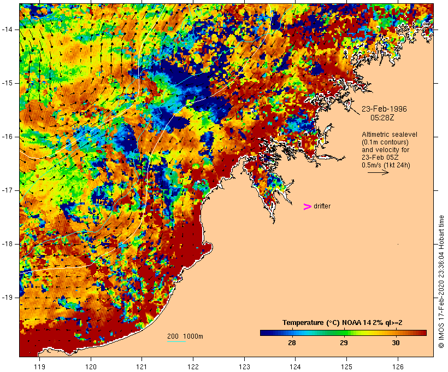This screenshot has width=448, height=372.
Task: Click the 'and velocity for' text line
Action: [x=385, y=150]
